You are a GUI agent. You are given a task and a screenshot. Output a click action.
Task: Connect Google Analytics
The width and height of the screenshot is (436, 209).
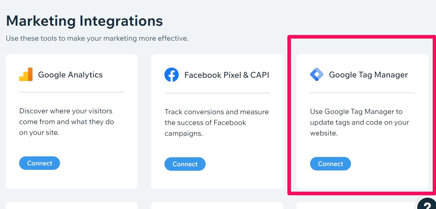tap(39, 163)
